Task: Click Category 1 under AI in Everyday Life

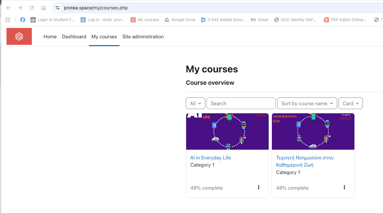Action: click(x=202, y=165)
